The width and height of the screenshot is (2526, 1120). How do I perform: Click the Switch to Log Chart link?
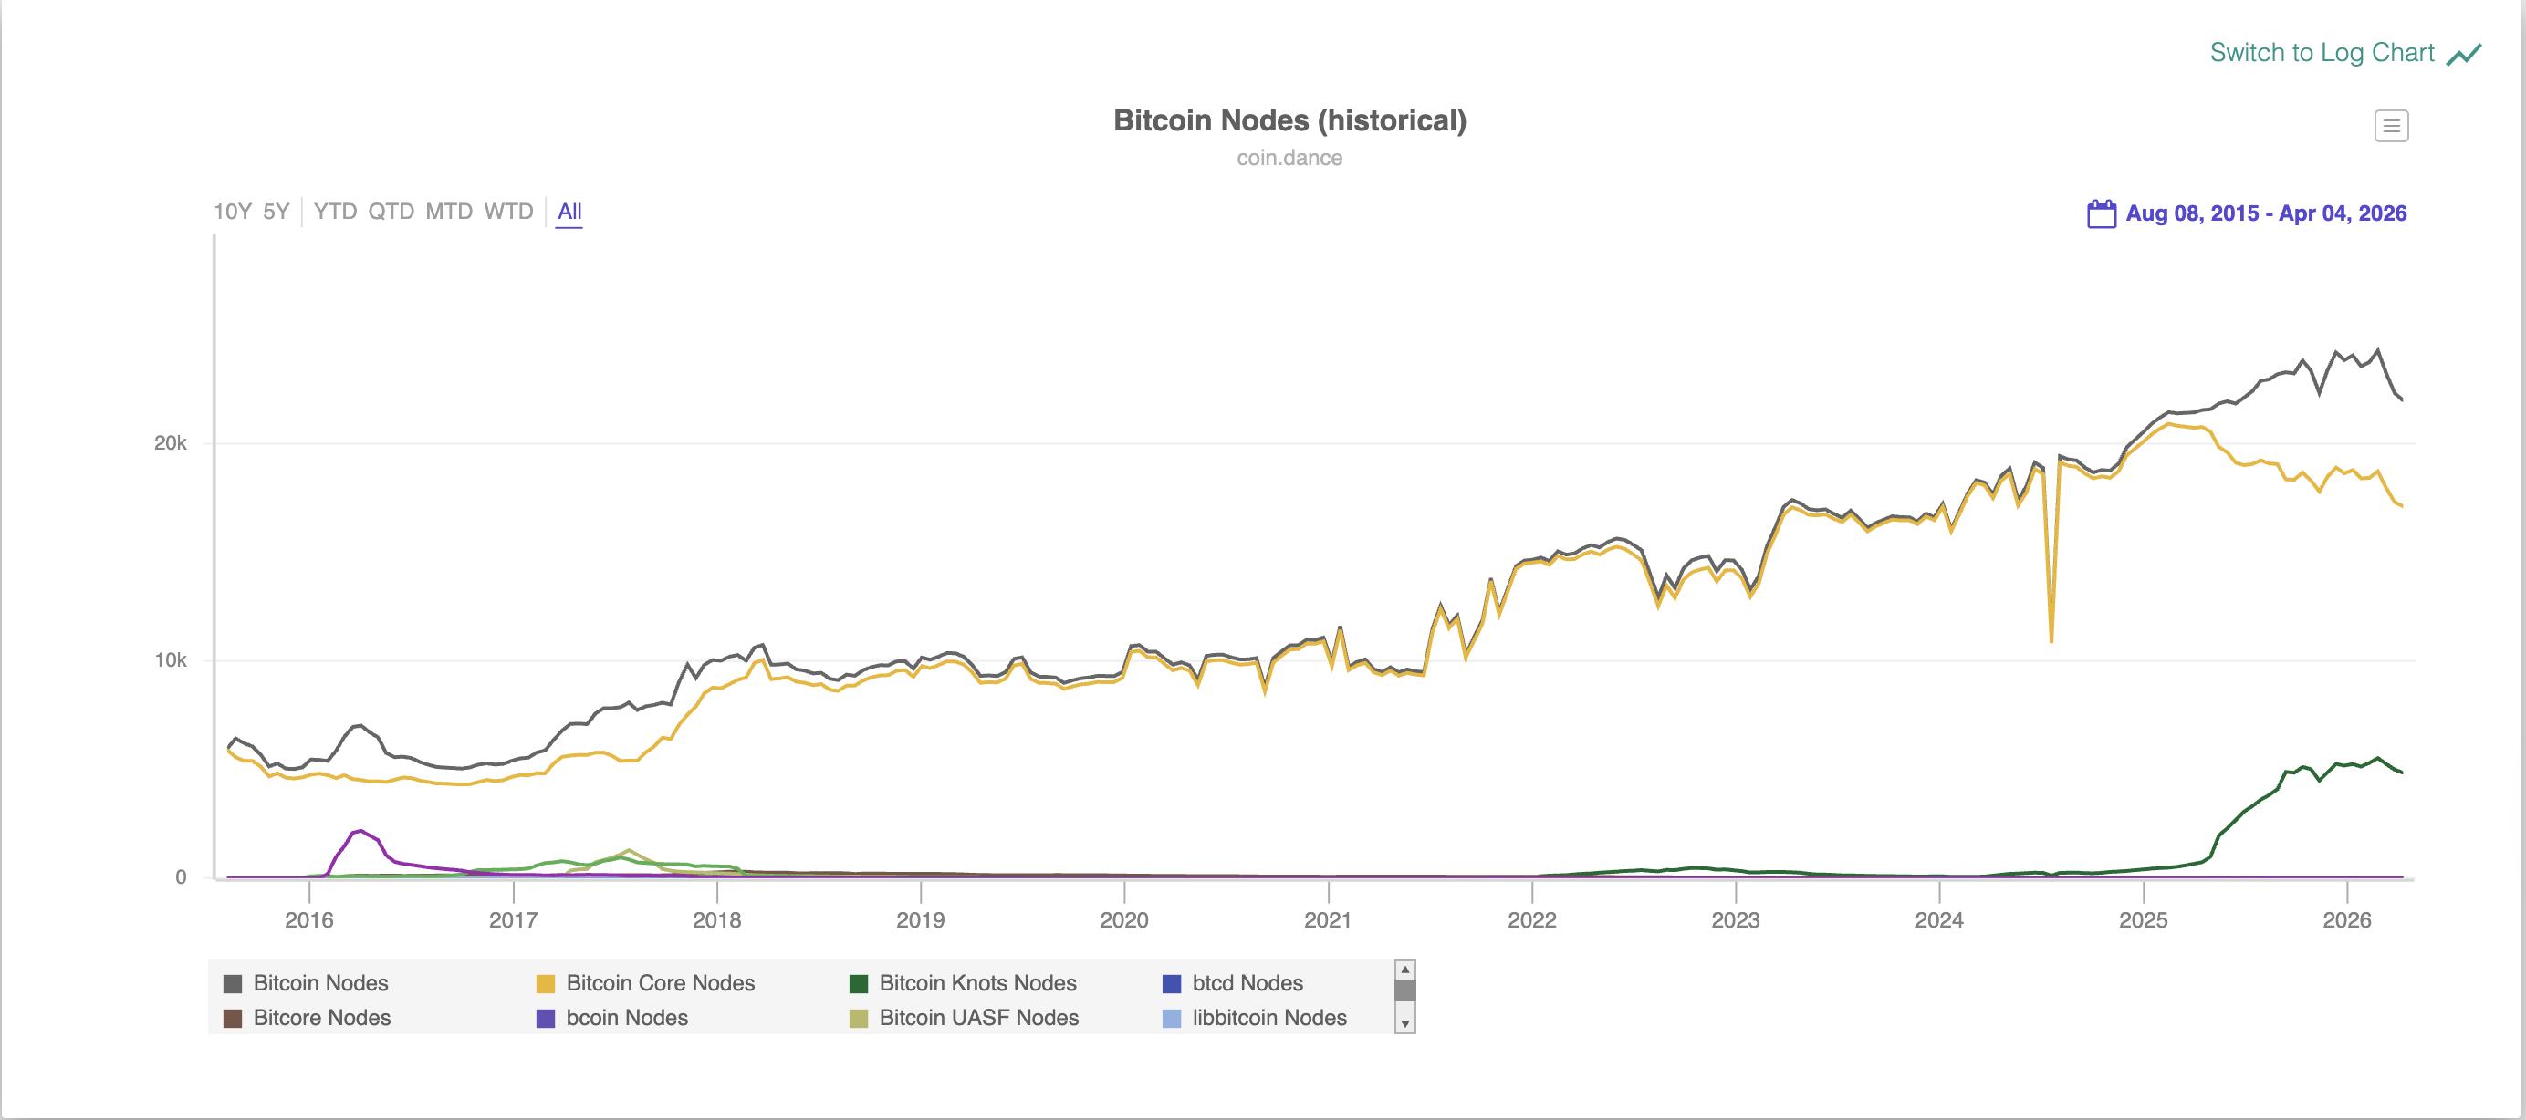point(2323,53)
